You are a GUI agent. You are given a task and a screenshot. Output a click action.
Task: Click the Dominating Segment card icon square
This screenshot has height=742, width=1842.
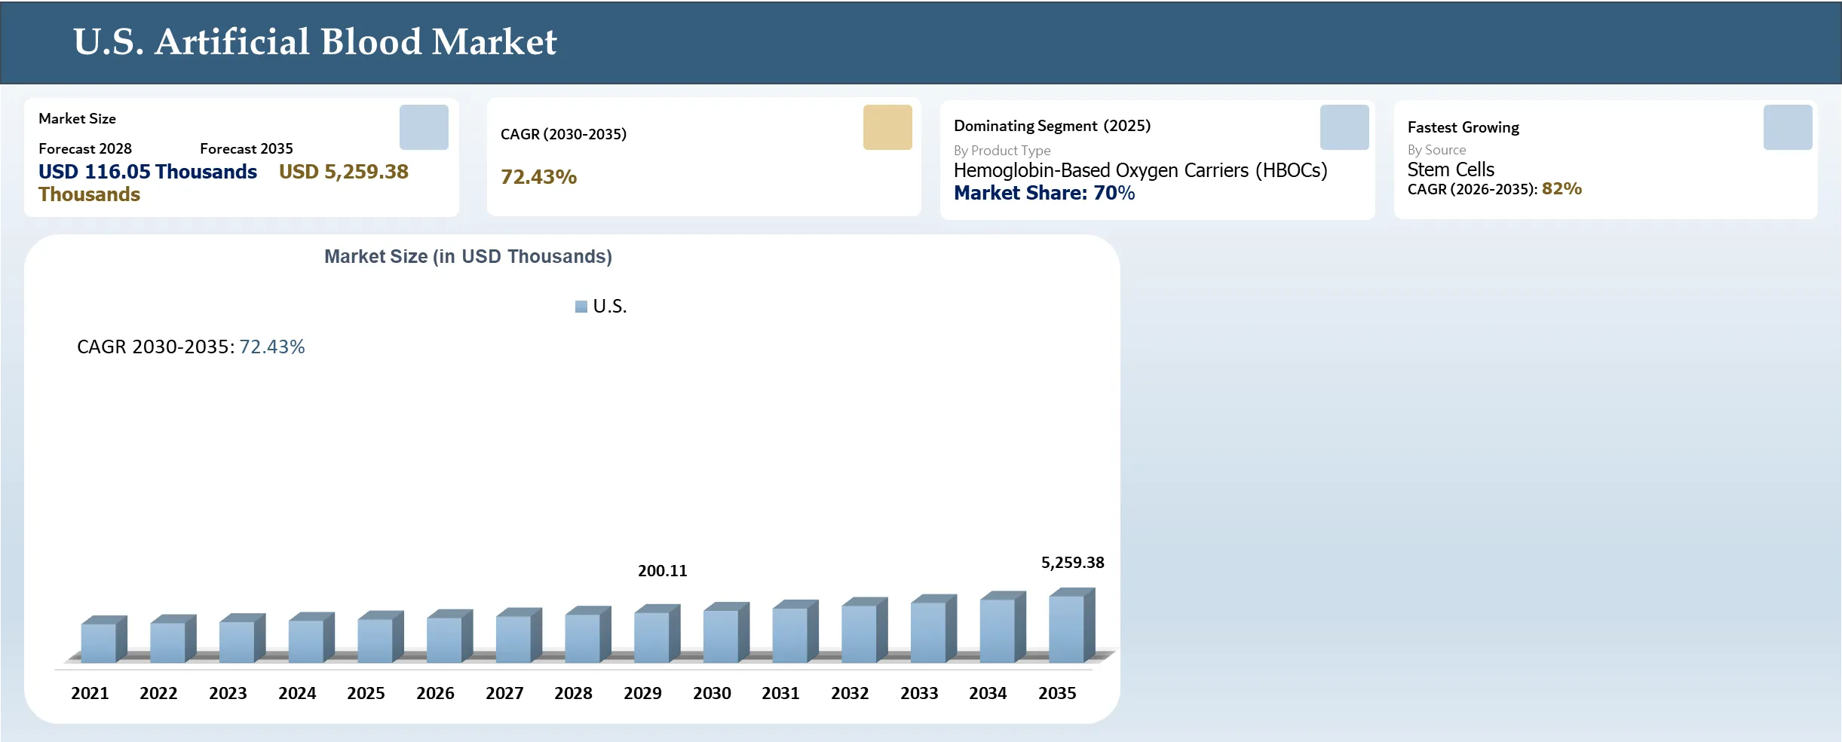point(1344,127)
